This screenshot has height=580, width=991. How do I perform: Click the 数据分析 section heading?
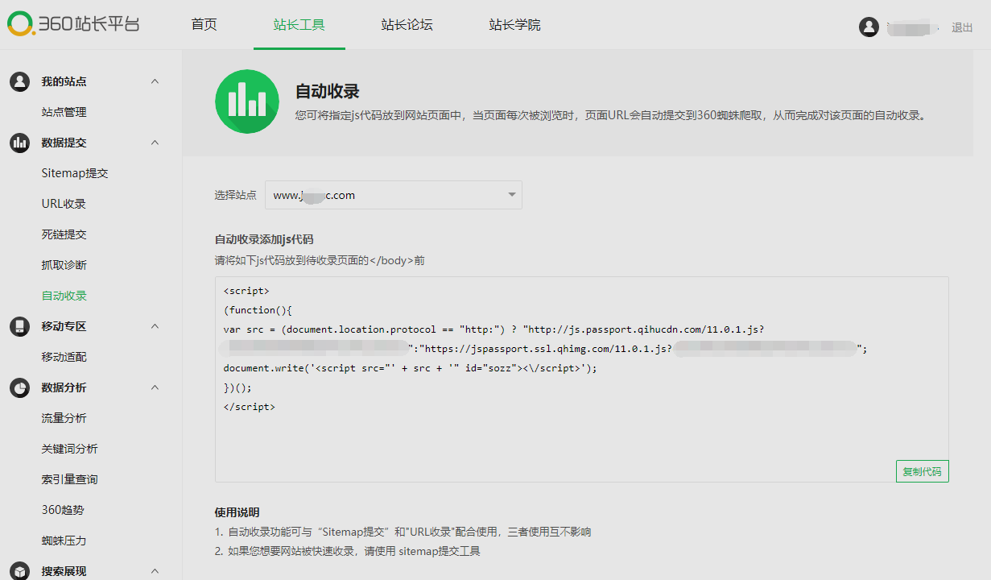64,387
